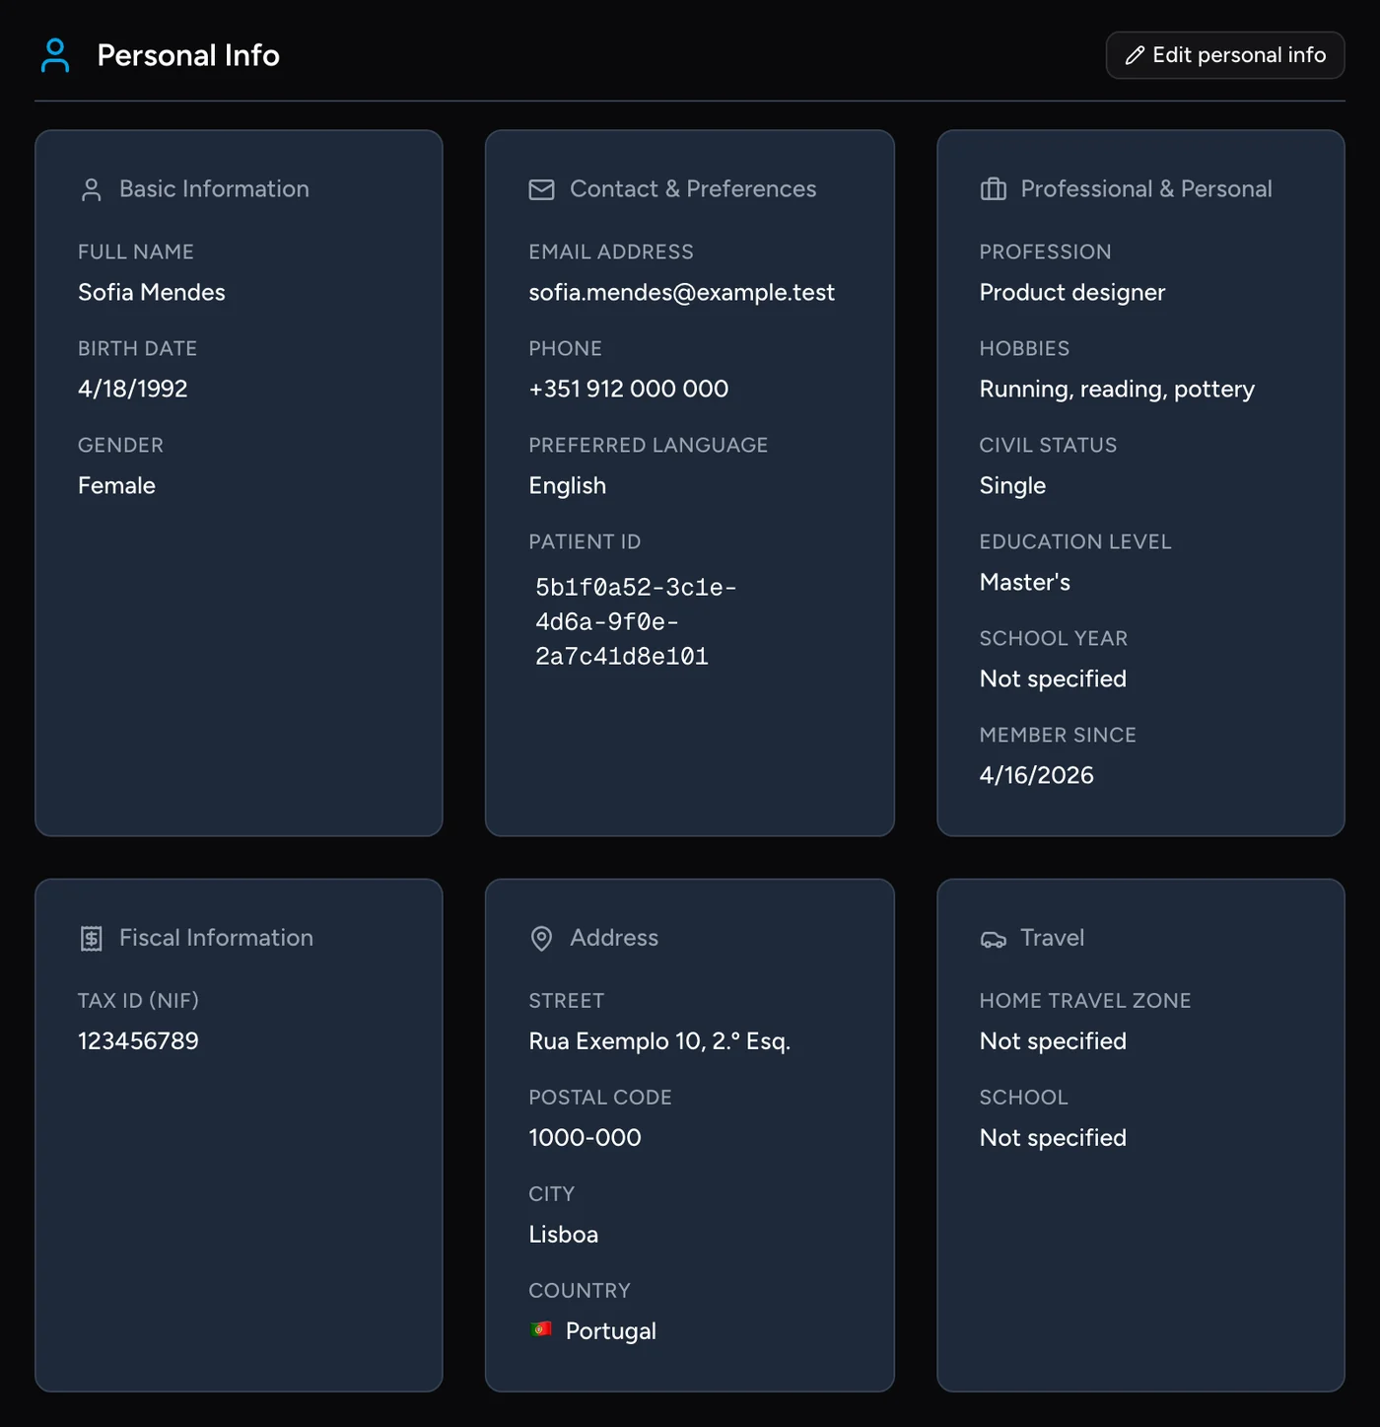Click the patient ID 5b1f0a52-3c1e-4d6a-9f0e-2a7c41d8e101
Image resolution: width=1380 pixels, height=1427 pixels.
pos(636,622)
